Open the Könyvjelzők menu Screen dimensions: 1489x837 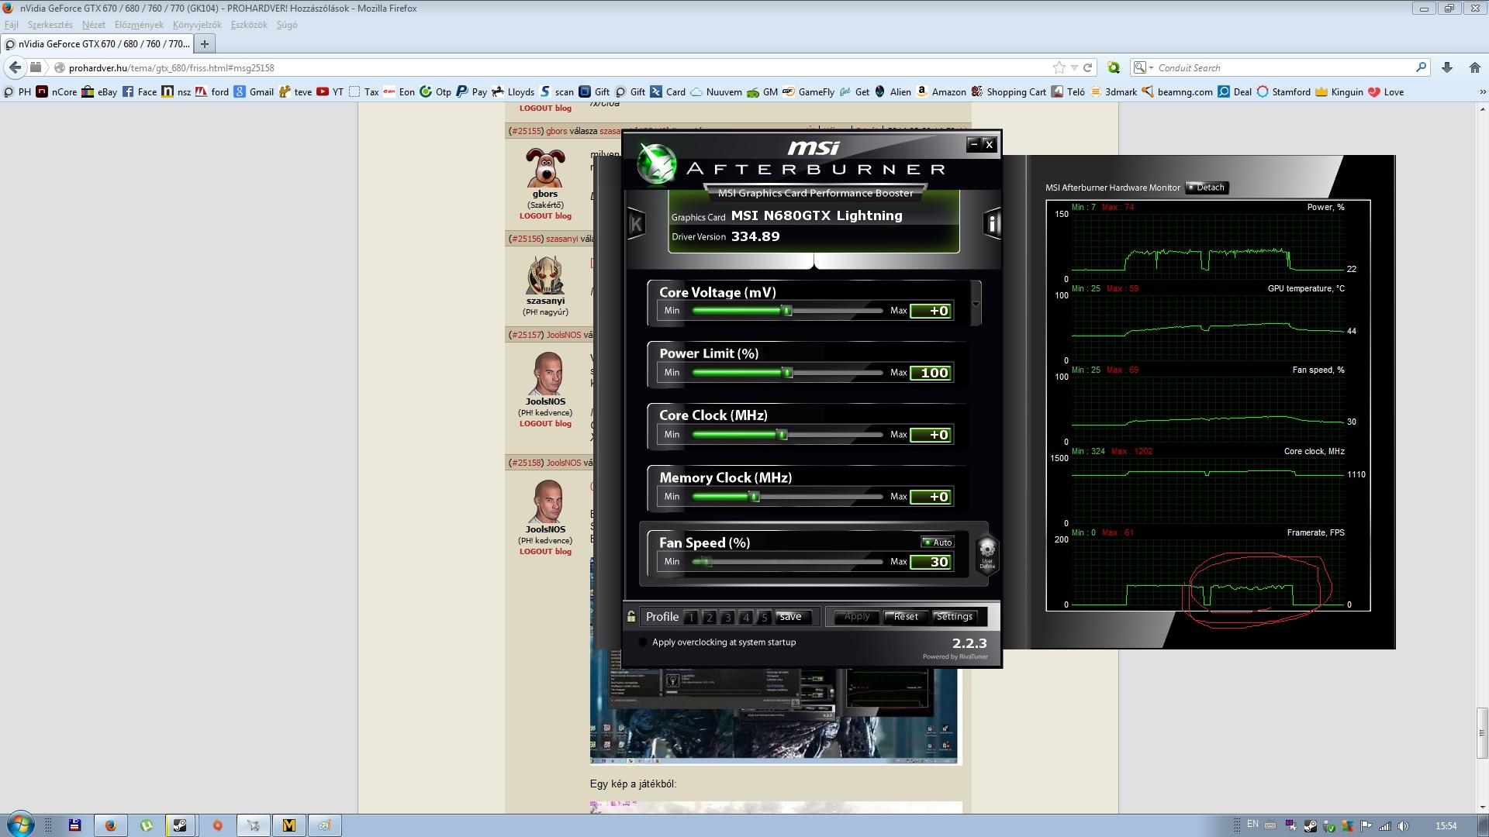pyautogui.click(x=197, y=25)
